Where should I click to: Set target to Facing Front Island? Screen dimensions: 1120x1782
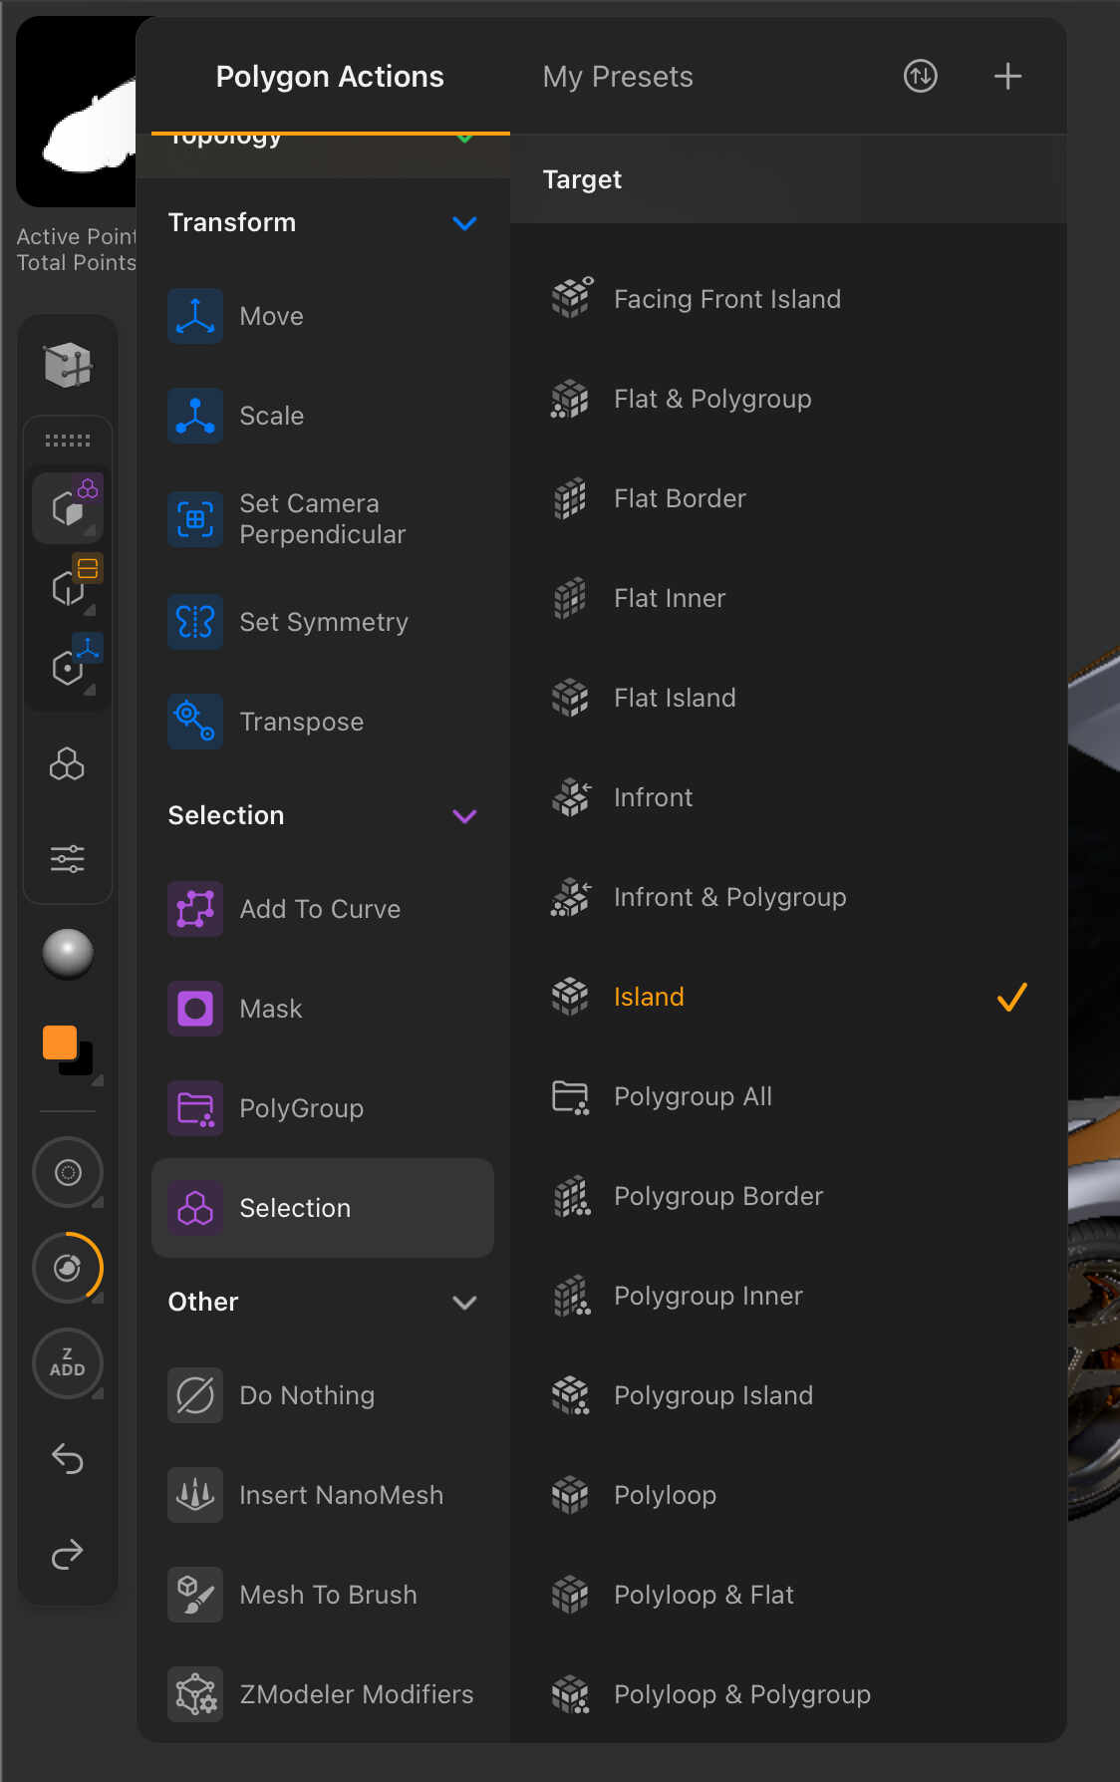click(788, 299)
